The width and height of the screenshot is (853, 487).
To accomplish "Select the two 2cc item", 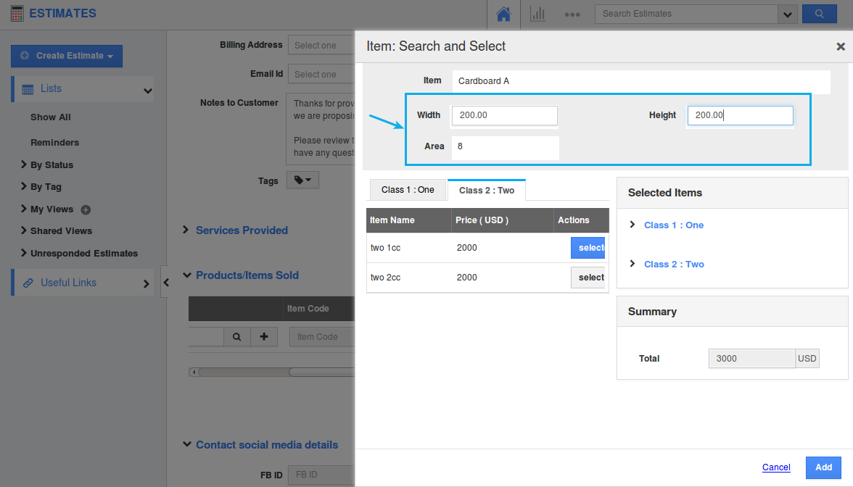I will click(588, 278).
